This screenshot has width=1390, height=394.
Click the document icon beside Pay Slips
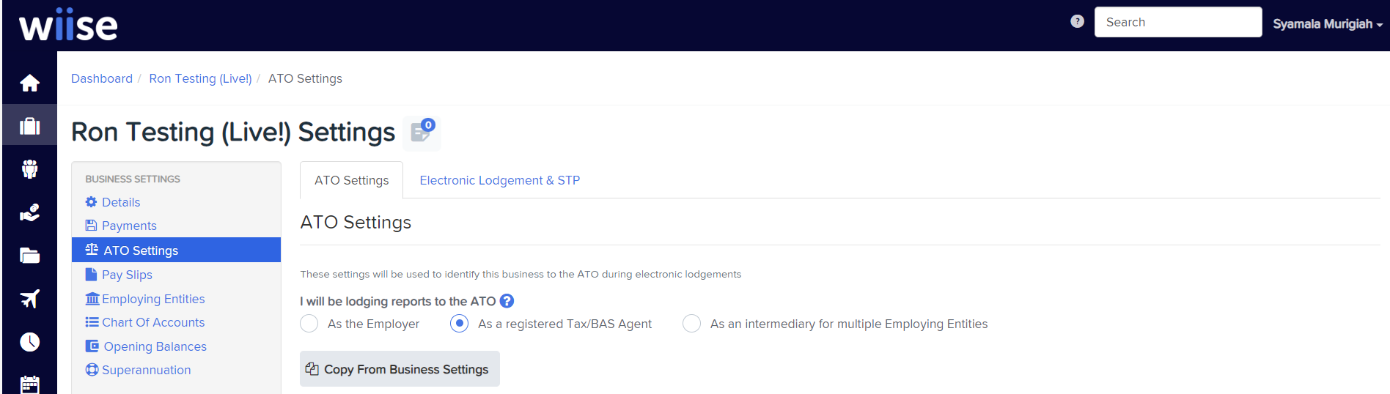click(x=91, y=274)
